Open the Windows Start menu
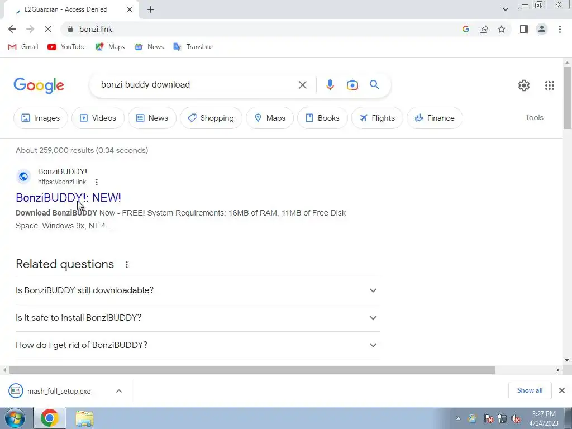 15,418
